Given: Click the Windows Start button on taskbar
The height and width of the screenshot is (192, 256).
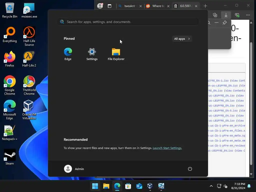Looking at the screenshot, I should point(95,186).
